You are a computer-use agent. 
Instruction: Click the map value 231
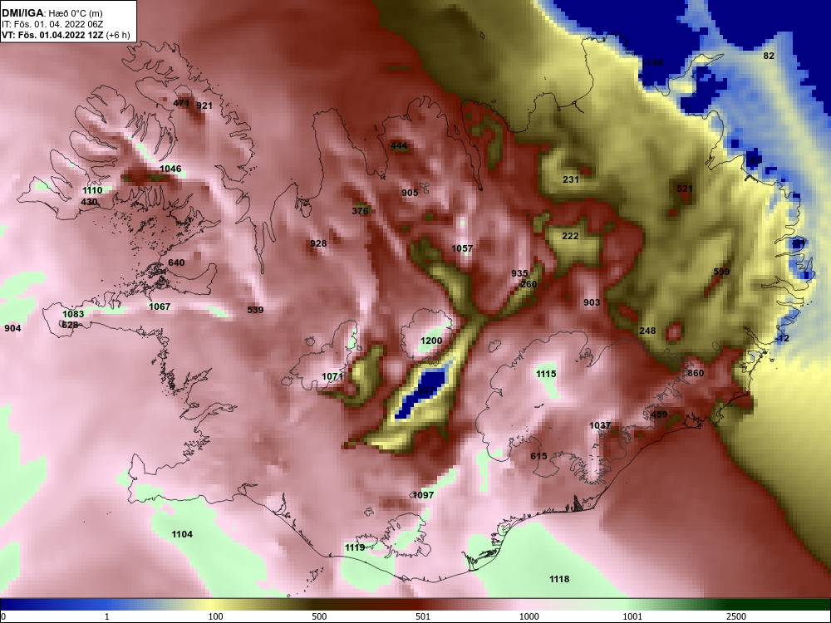(571, 179)
